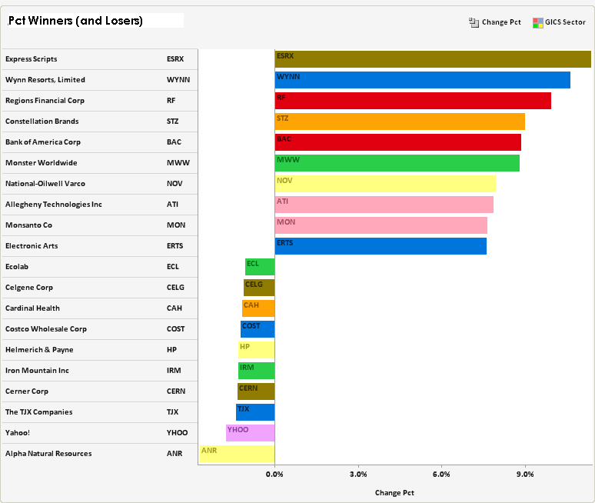The width and height of the screenshot is (595, 503).
Task: Click the ERTS ticker cell
Action: tap(175, 246)
